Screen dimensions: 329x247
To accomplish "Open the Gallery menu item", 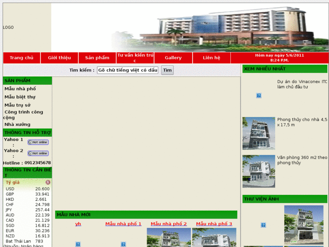I will click(x=173, y=58).
